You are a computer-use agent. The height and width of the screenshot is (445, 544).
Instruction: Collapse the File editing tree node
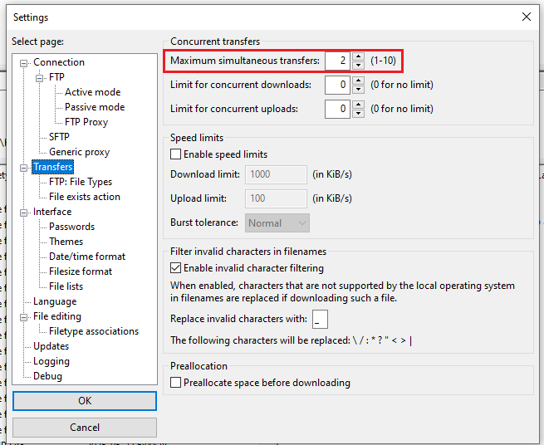(x=24, y=316)
